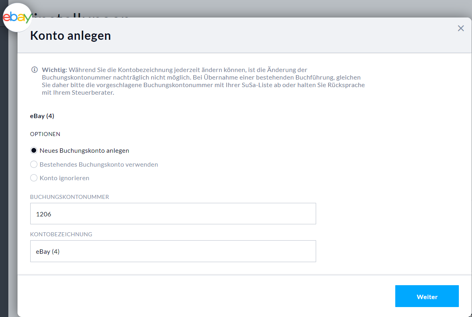The width and height of the screenshot is (472, 317).
Task: Pick the "Konto ignorieren" option
Action: coord(34,178)
